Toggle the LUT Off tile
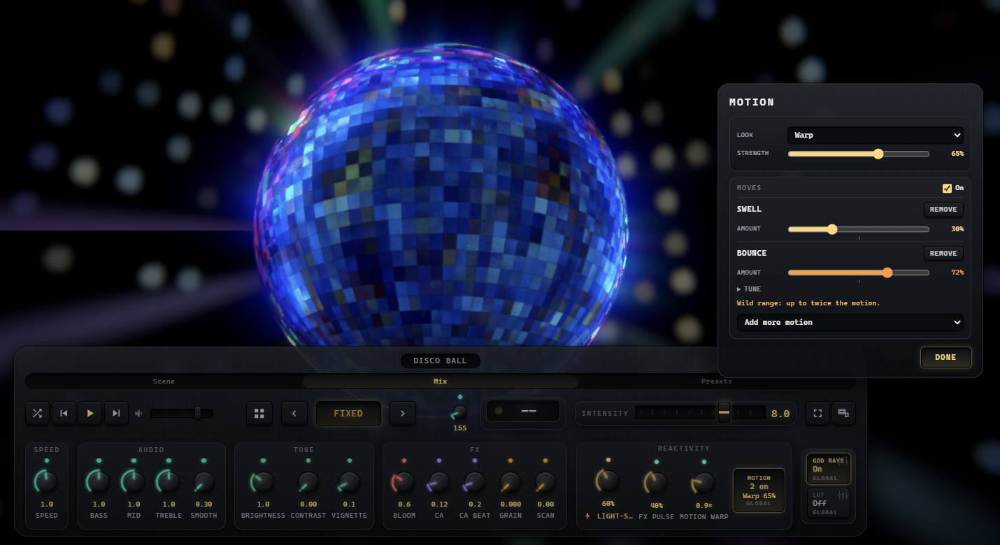Viewport: 1000px width, 545px height. (x=829, y=503)
